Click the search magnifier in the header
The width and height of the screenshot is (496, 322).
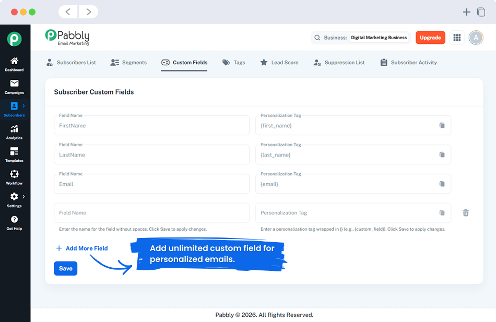pos(317,38)
